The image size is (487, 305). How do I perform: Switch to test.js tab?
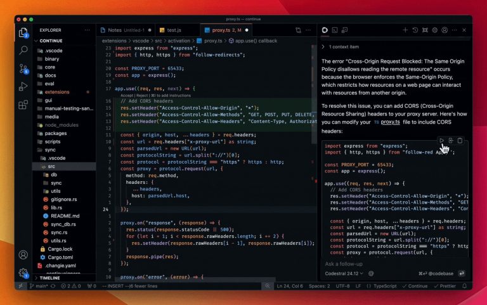pyautogui.click(x=174, y=30)
